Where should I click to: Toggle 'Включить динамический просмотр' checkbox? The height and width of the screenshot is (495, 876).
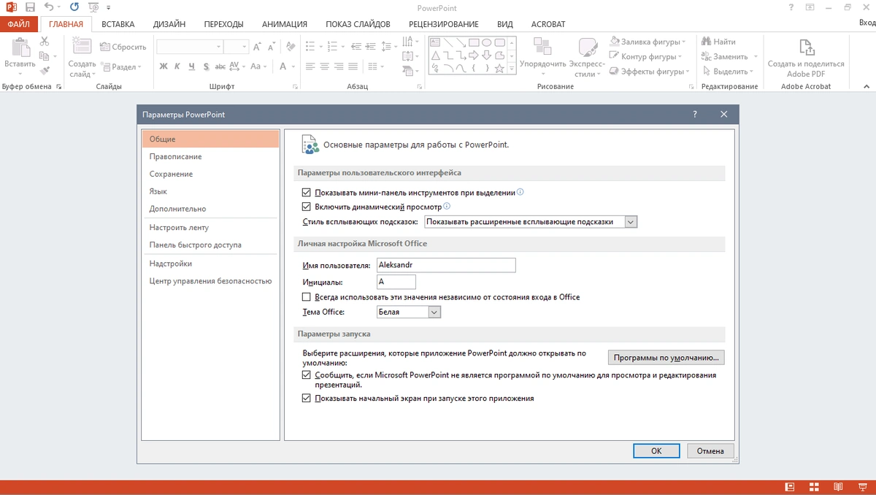307,207
